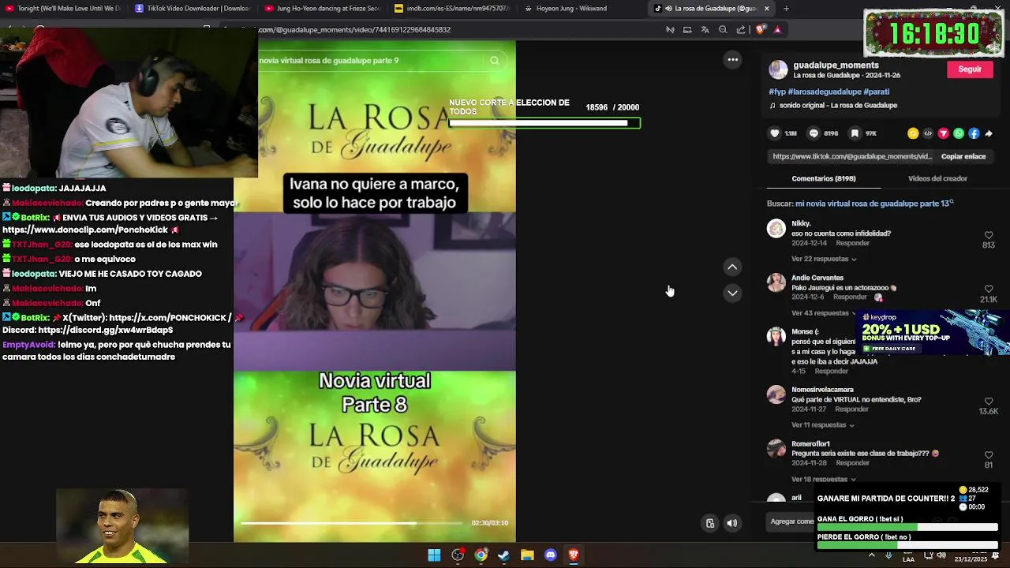Image resolution: width=1010 pixels, height=568 pixels.
Task: Reply to Nikky's comment via Responder
Action: (852, 243)
